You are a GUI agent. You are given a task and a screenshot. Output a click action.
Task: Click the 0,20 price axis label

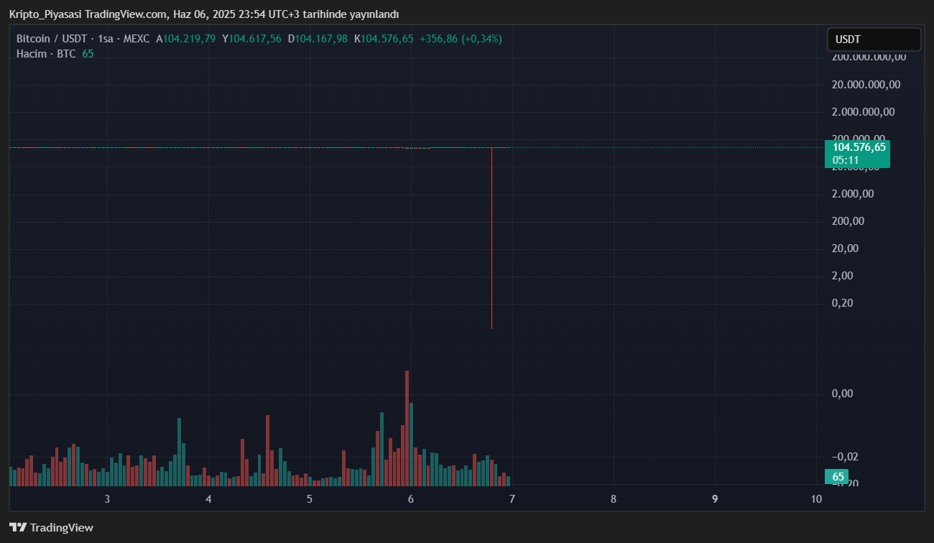click(843, 303)
